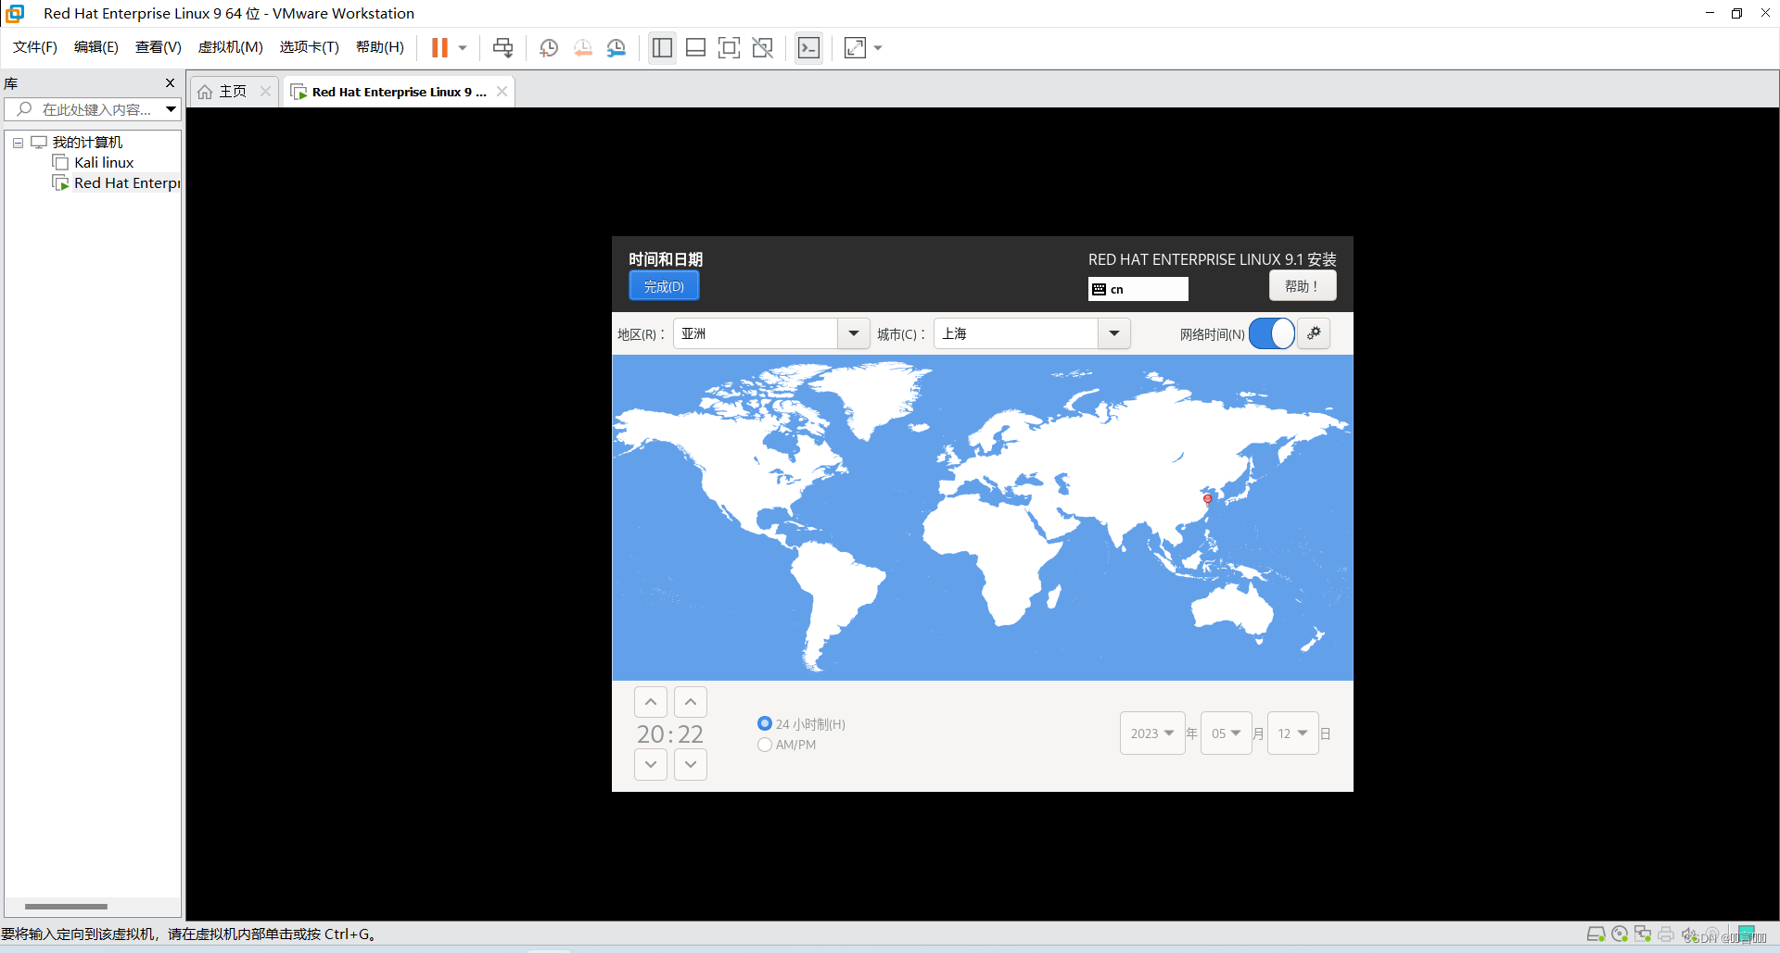The width and height of the screenshot is (1780, 953).
Task: Increase the hour with the up arrow
Action: coord(651,702)
